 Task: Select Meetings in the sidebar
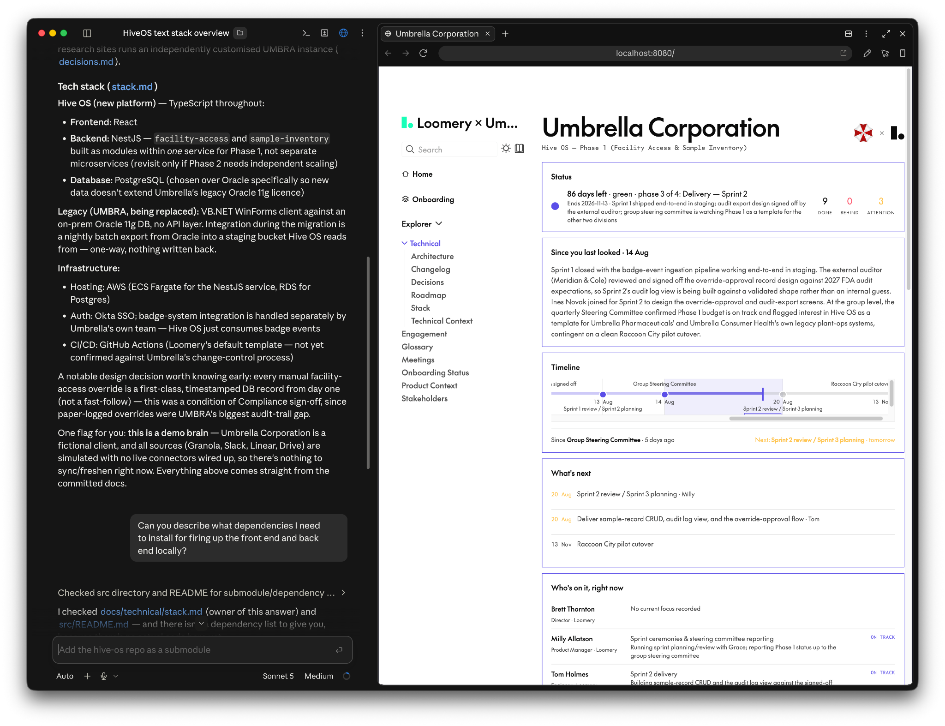[x=418, y=360]
